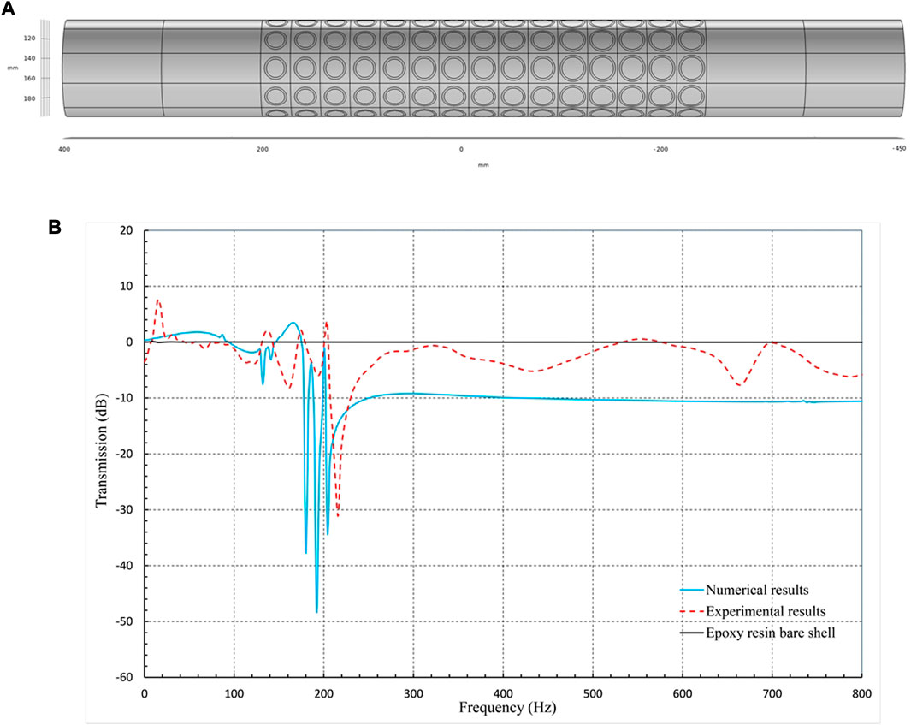Click the y-axis tick label '20'
Image resolution: width=911 pixels, height=725 pixels.
[127, 230]
